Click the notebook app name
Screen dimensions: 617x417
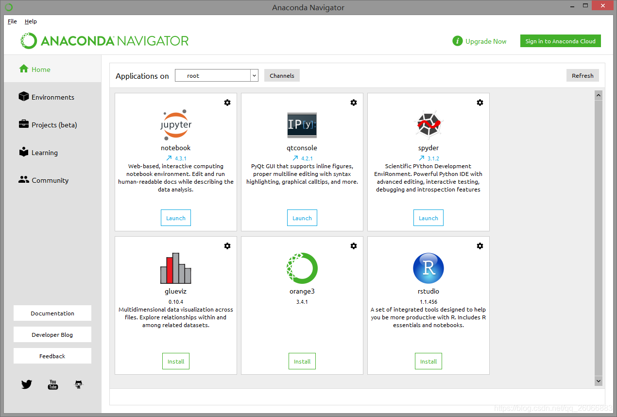176,148
